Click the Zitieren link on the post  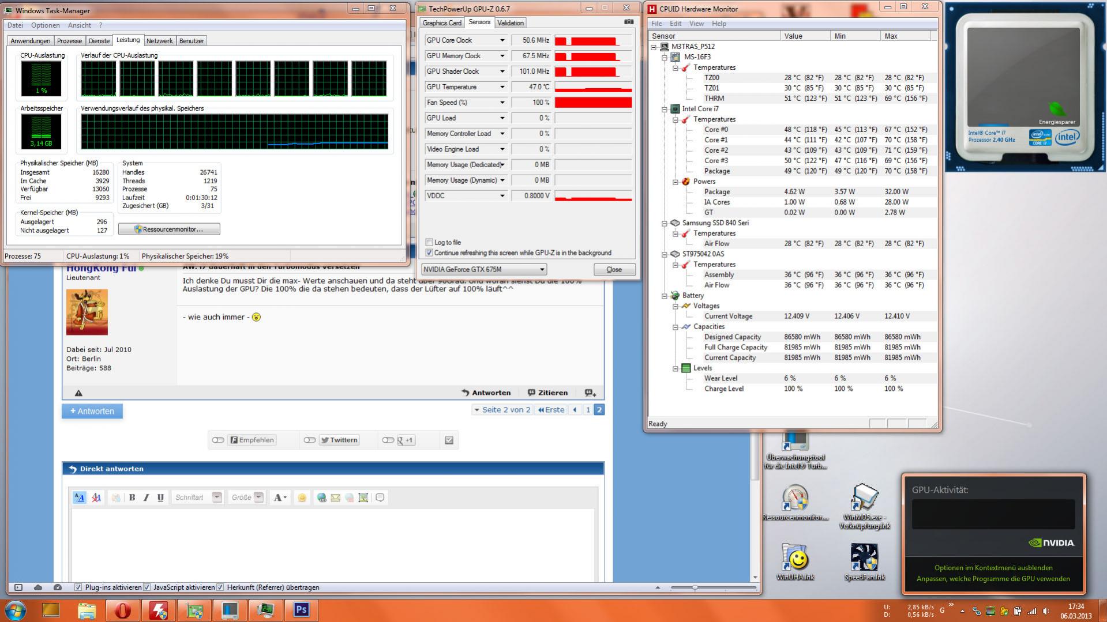coord(548,393)
